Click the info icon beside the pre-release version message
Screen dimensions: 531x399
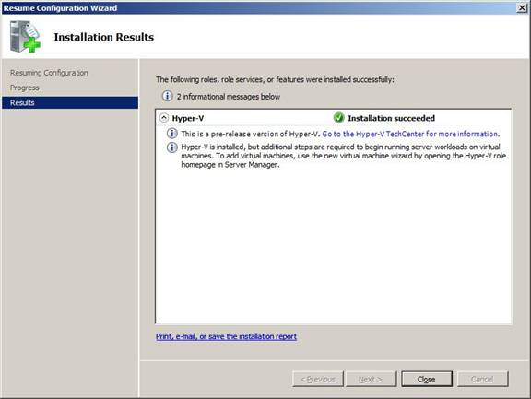[x=172, y=134]
